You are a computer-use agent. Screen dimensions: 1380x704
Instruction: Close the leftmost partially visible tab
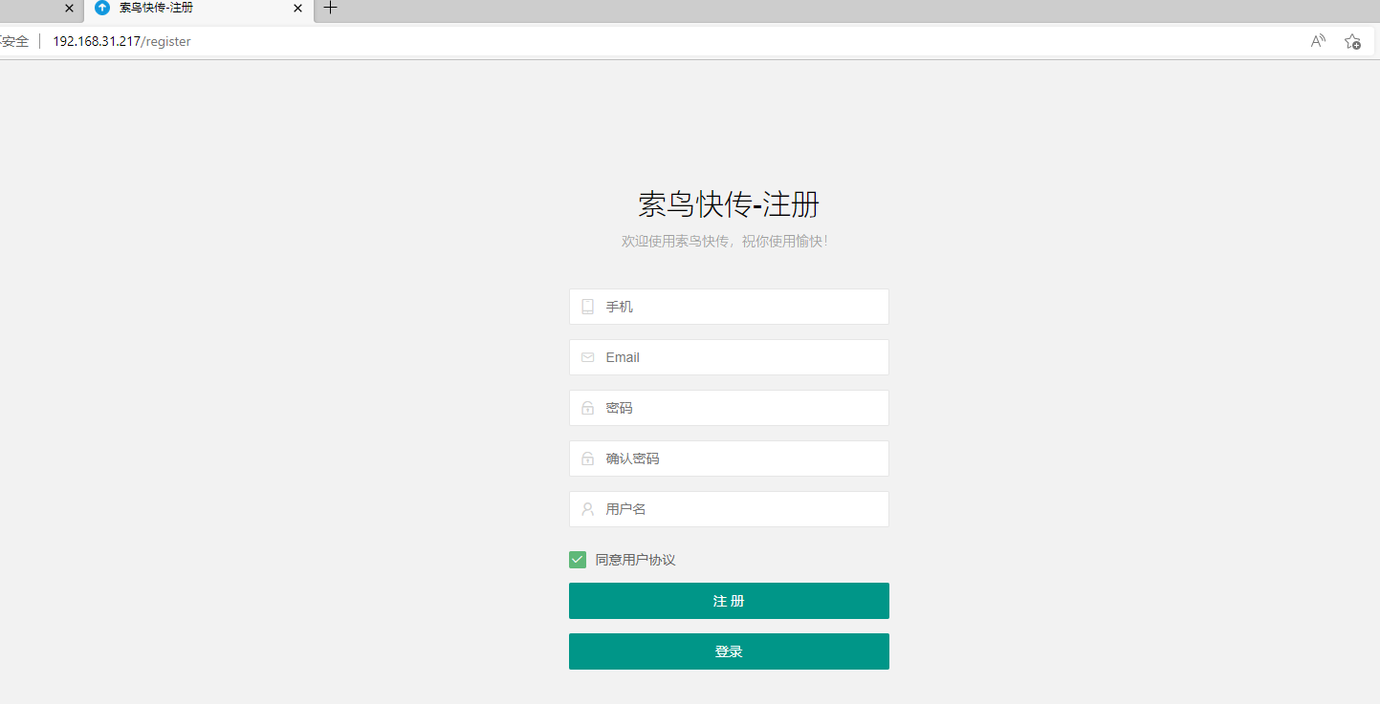[69, 8]
